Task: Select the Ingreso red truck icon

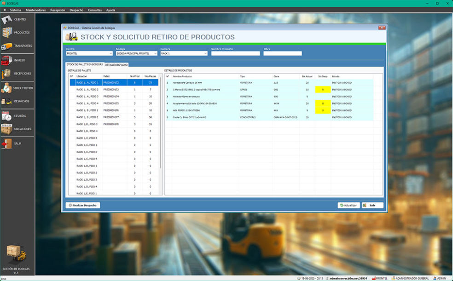Action: (6, 60)
